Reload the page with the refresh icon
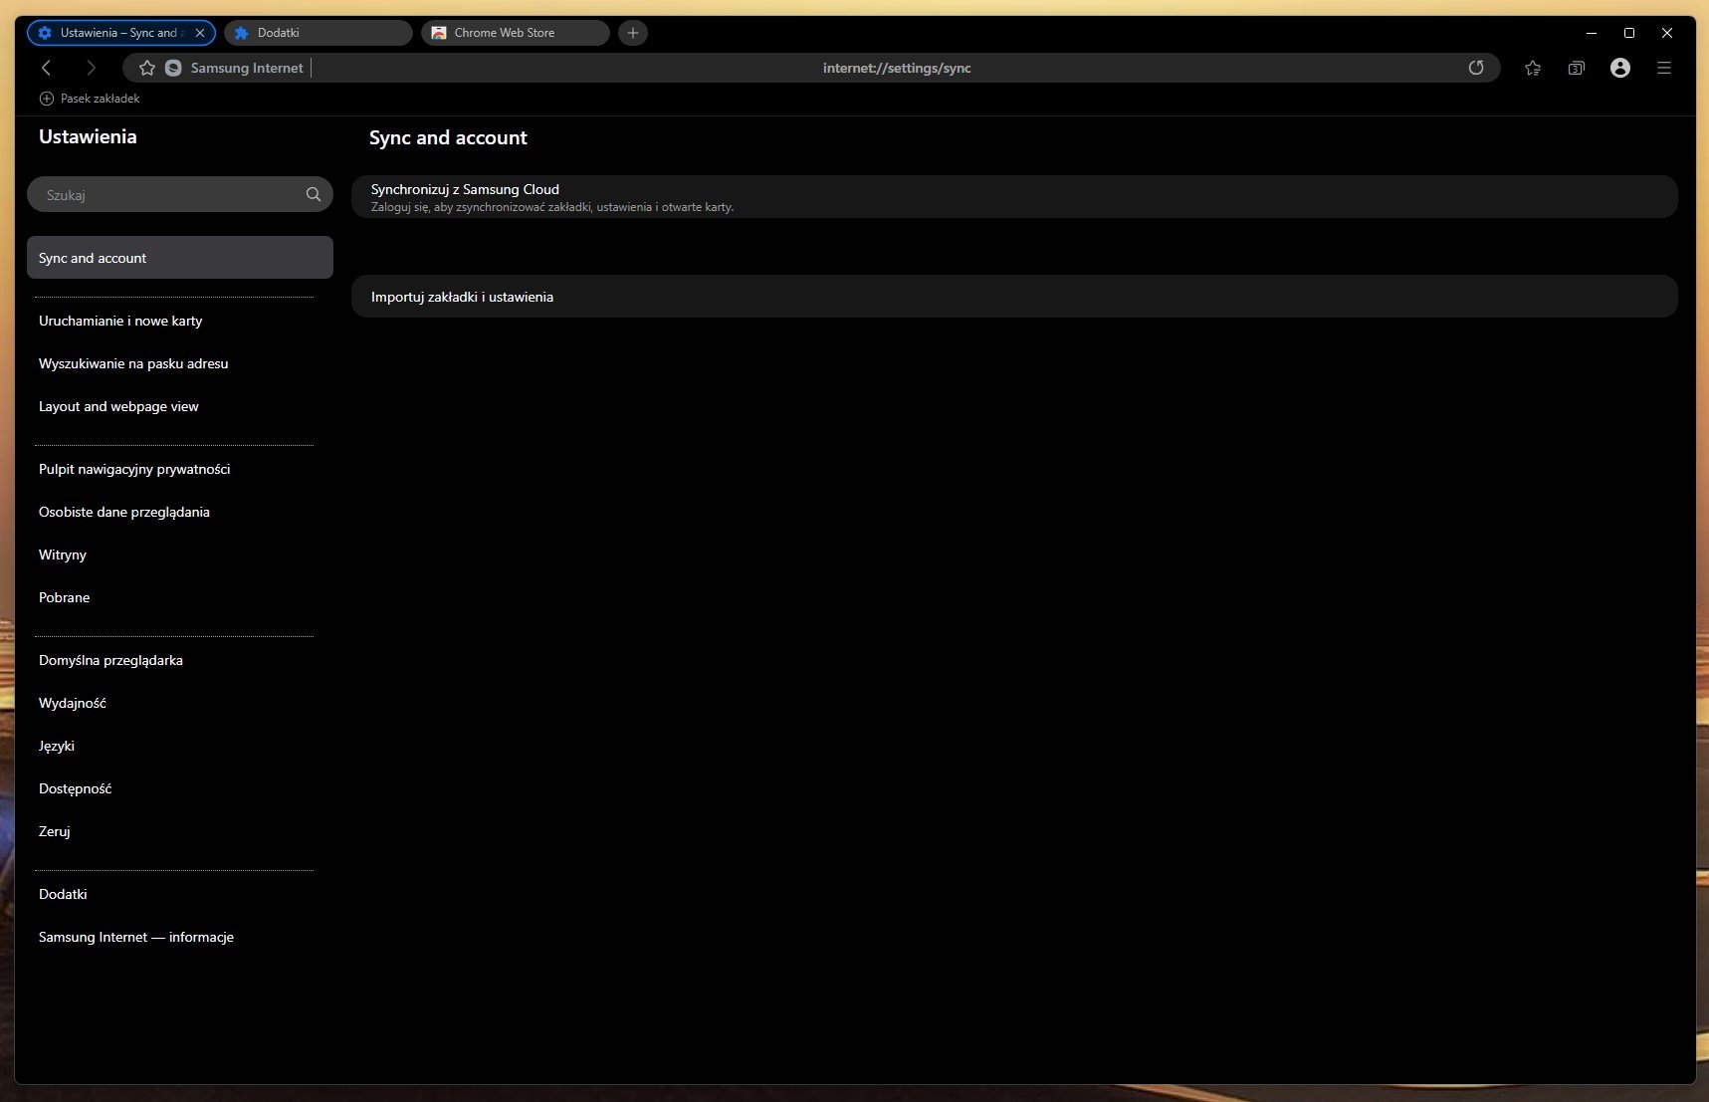 (x=1476, y=68)
